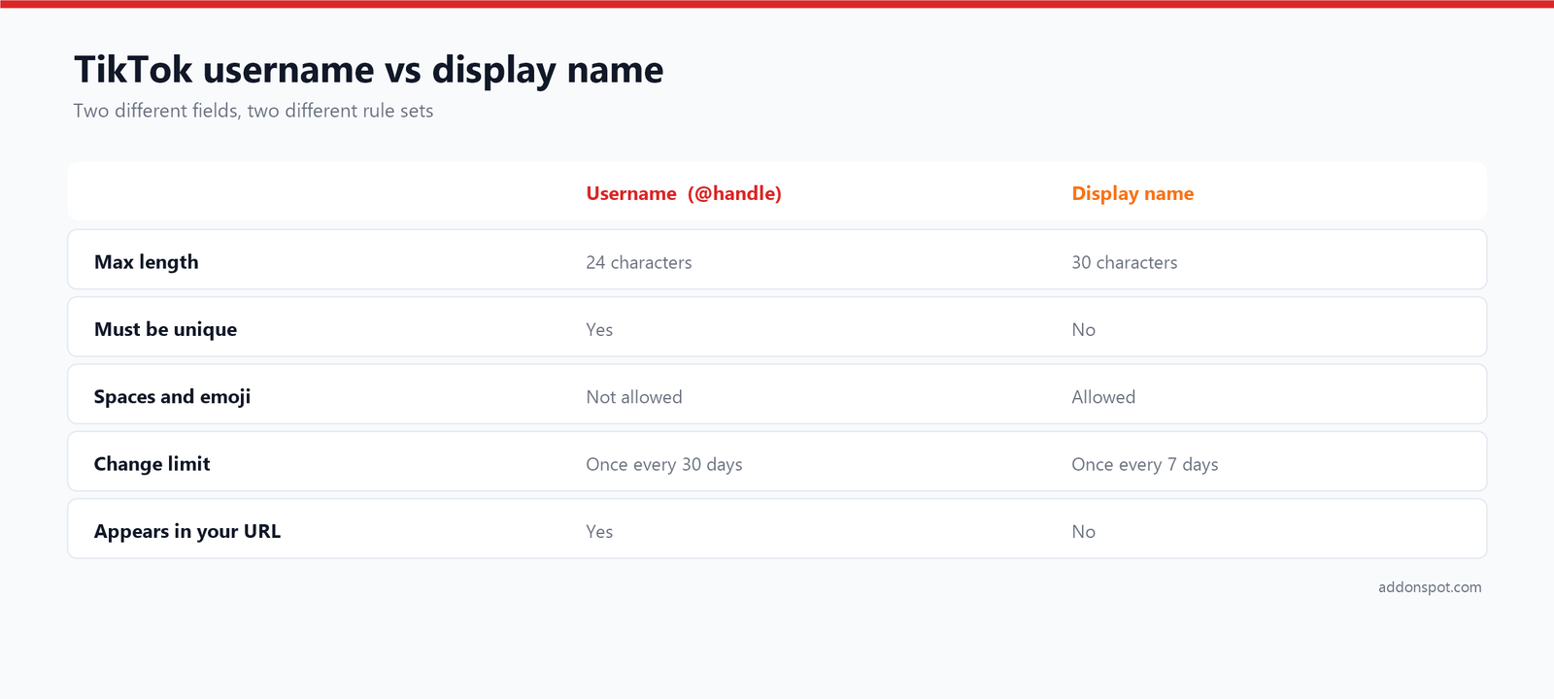Select the "Max length" row label
Viewport: 1554px width, 699px height.
147,262
